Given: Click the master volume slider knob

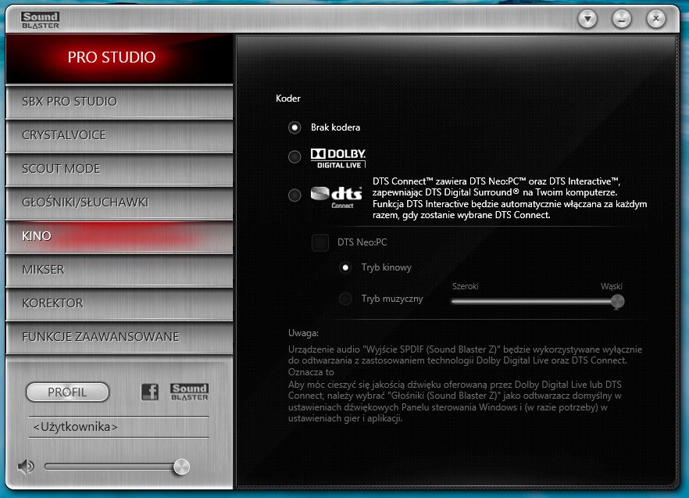Looking at the screenshot, I should pyautogui.click(x=181, y=467).
